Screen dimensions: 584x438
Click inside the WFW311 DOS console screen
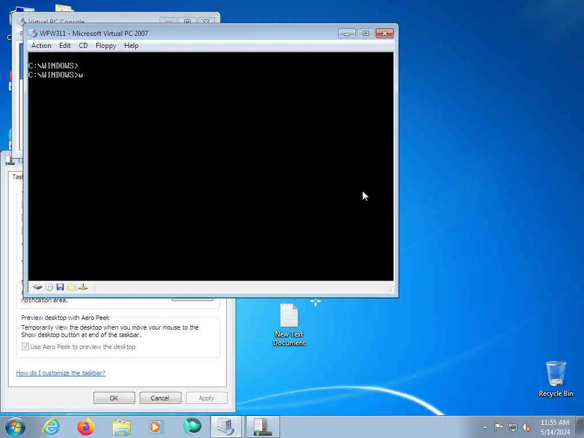pyautogui.click(x=211, y=167)
